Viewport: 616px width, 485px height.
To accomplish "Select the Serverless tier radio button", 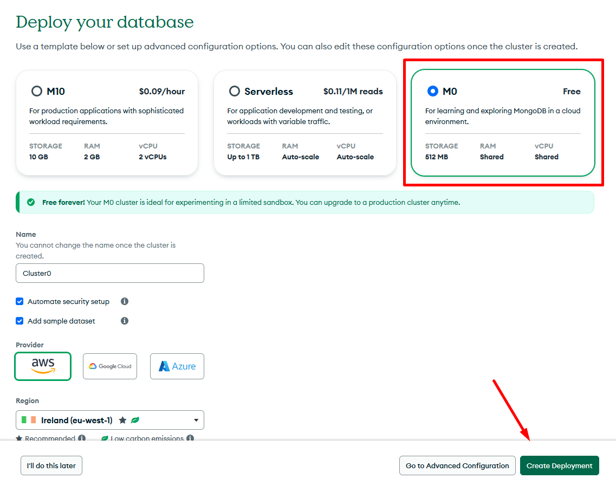I will tap(234, 91).
